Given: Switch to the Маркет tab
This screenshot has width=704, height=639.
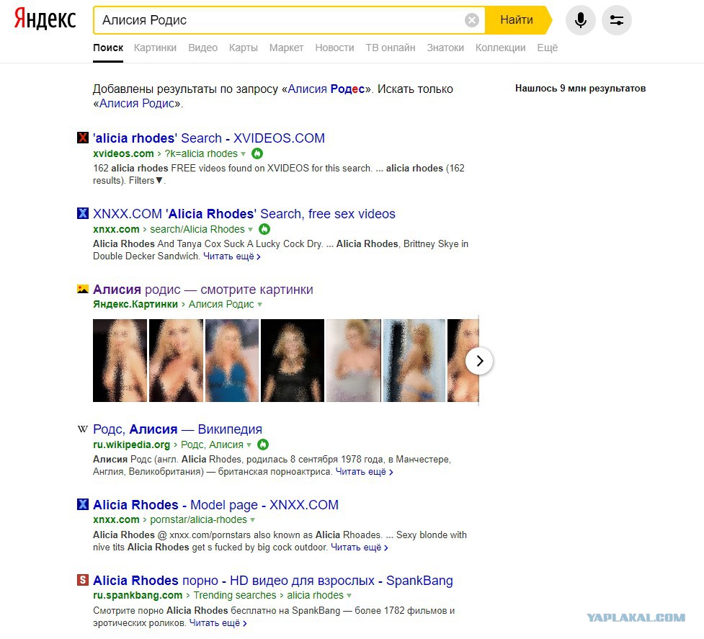Looking at the screenshot, I should pyautogui.click(x=287, y=48).
